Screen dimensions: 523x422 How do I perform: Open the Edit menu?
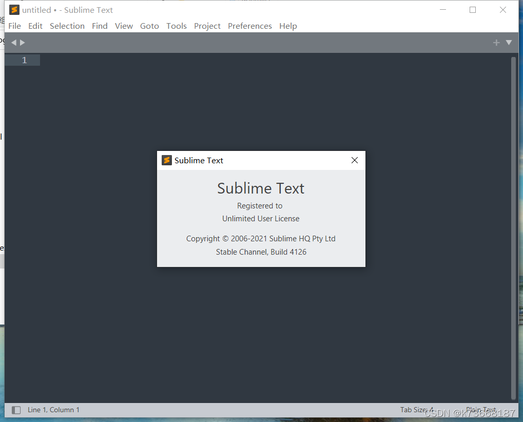click(x=35, y=26)
